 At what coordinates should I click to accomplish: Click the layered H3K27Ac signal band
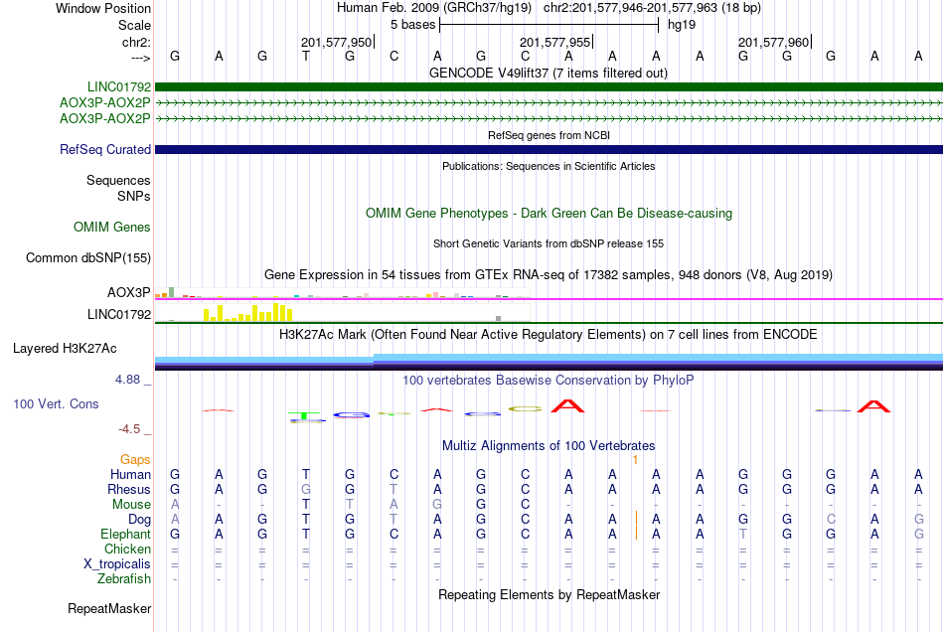pyautogui.click(x=549, y=362)
